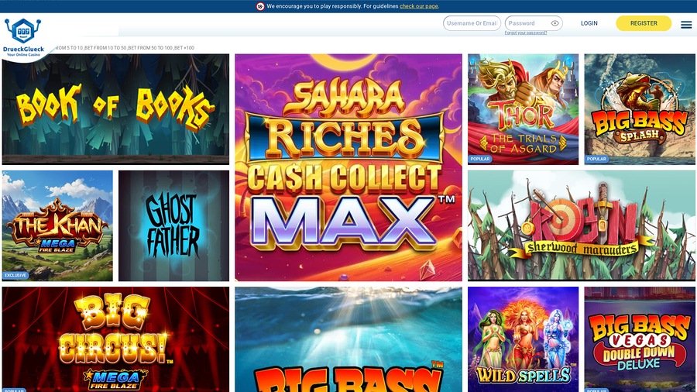The height and width of the screenshot is (392, 697).
Task: Click the yellow REGISTER button
Action: pyautogui.click(x=644, y=23)
